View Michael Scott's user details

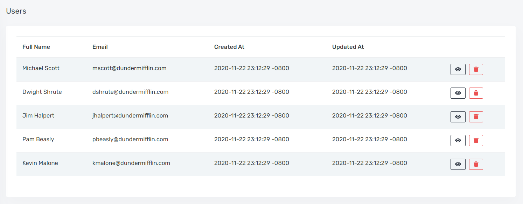click(458, 69)
